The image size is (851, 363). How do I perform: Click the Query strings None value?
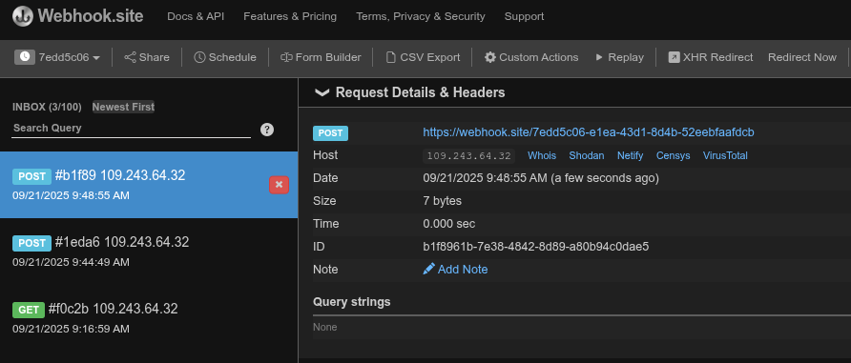pyautogui.click(x=325, y=327)
